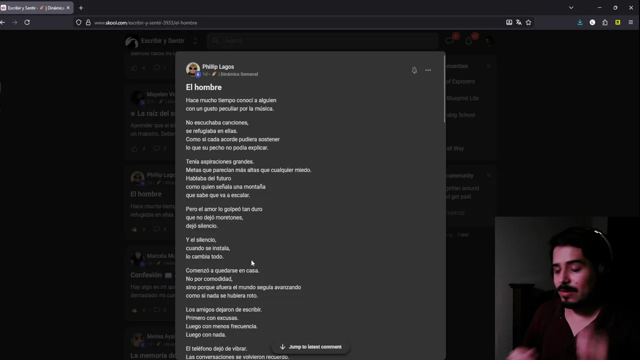Bookmark this page with the star icon
Screen dimensions: 640x360
(528, 22)
